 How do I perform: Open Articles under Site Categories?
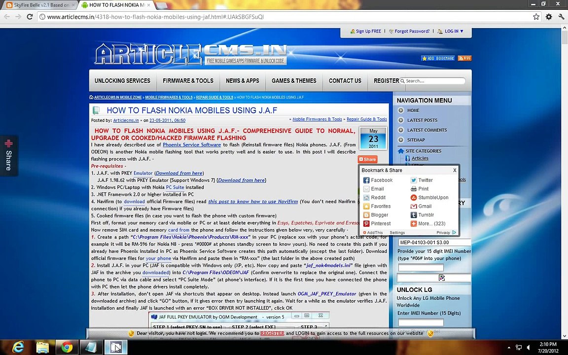pyautogui.click(x=420, y=158)
